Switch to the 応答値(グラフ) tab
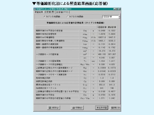Viewport: 154px width, 115px height. [x=63, y=12]
